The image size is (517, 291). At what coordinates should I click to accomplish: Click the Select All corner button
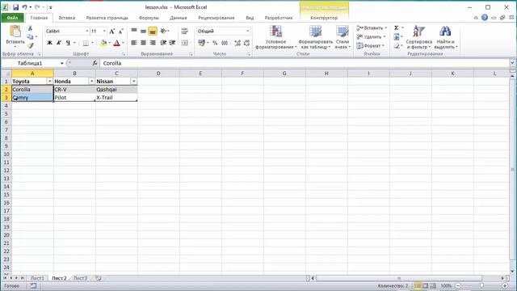(6, 74)
